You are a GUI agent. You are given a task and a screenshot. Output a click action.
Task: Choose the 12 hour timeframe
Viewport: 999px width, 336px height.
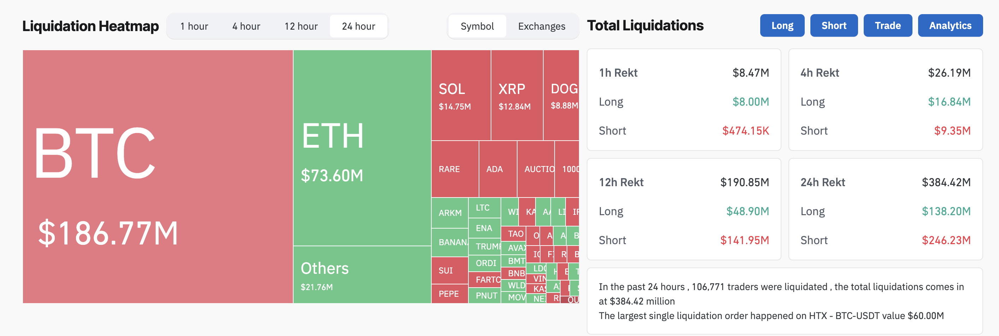coord(301,26)
